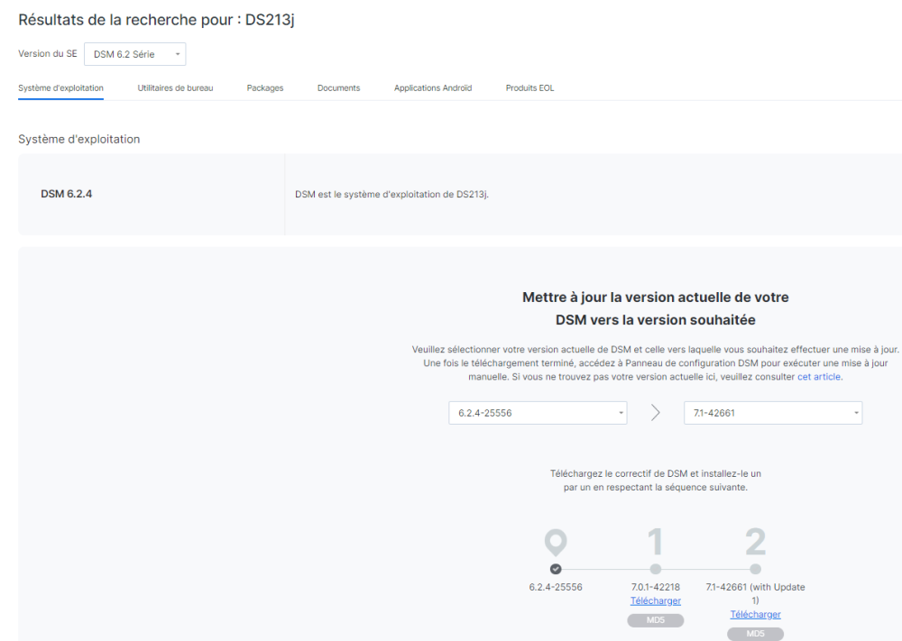Click the step 1 sequence marker dot
Screen dimensions: 902x641
point(655,569)
